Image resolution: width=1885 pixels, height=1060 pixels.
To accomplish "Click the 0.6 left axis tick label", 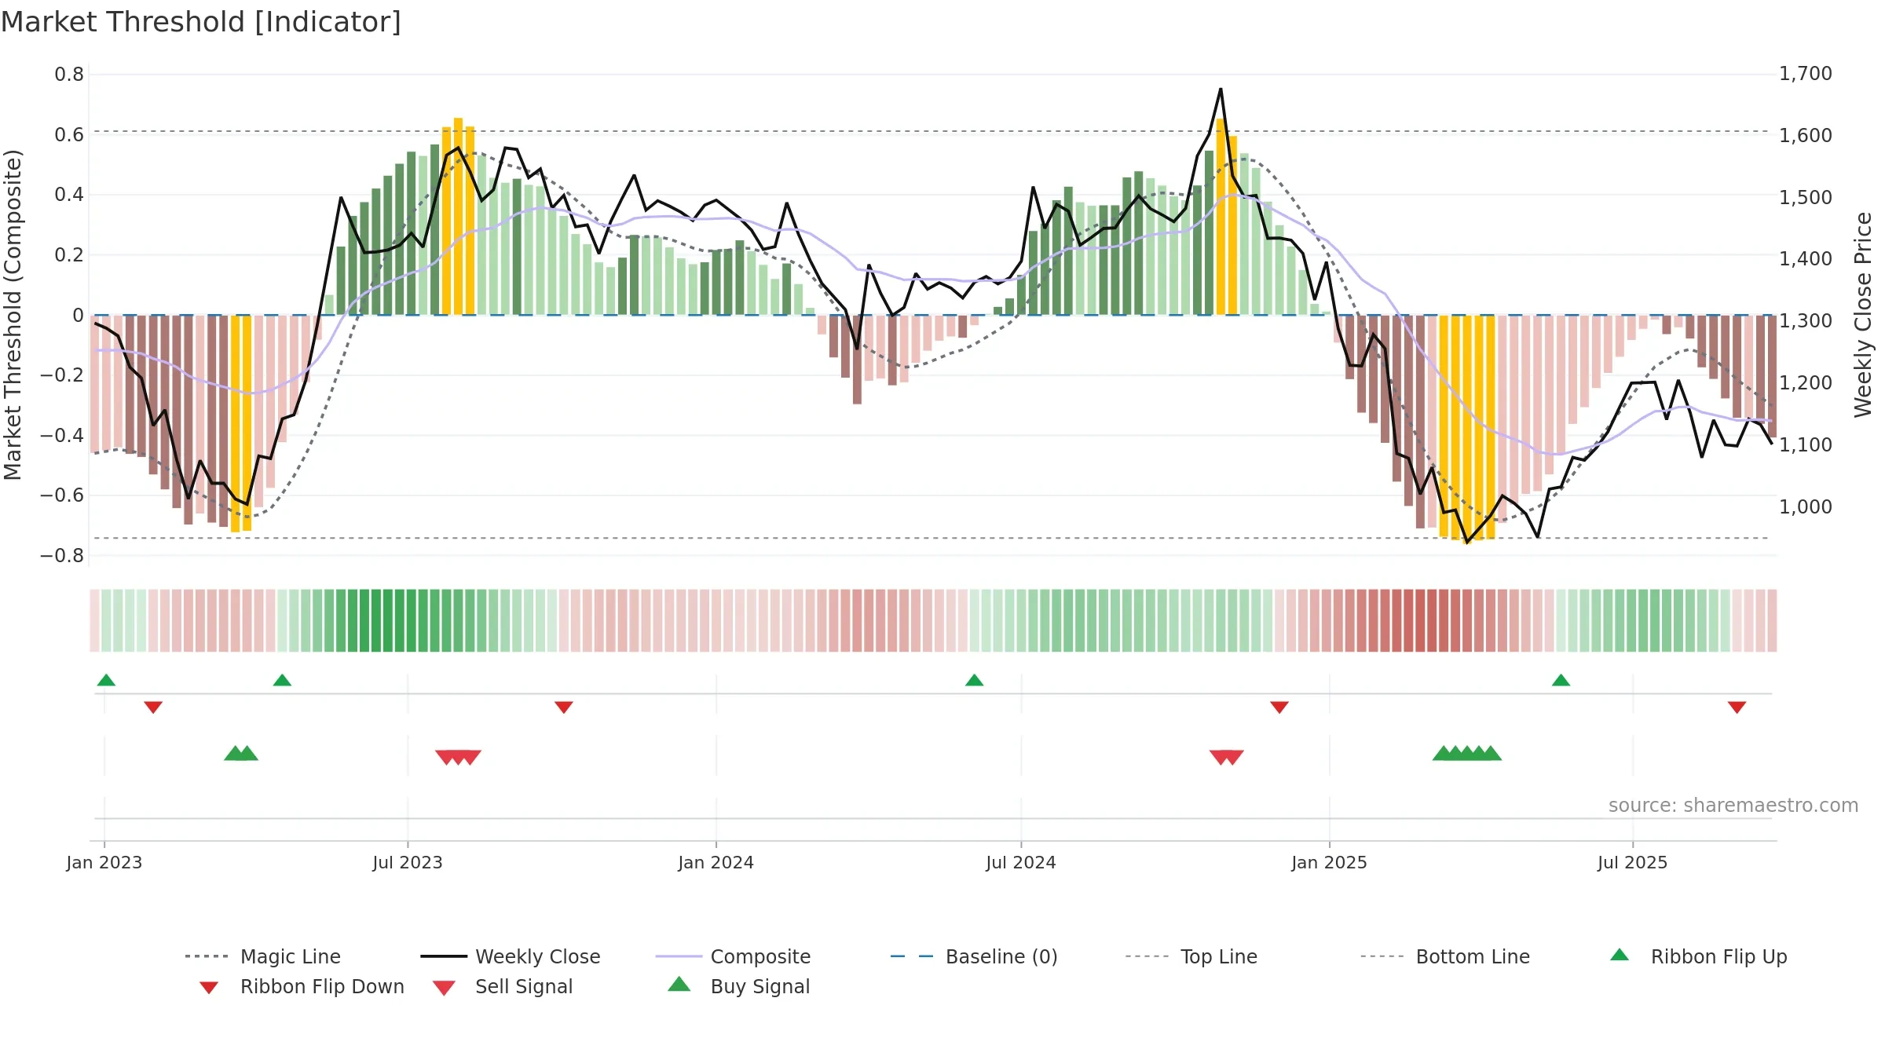I will [69, 135].
